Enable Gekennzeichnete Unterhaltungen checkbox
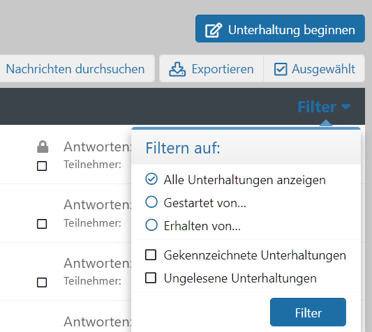 tap(151, 255)
